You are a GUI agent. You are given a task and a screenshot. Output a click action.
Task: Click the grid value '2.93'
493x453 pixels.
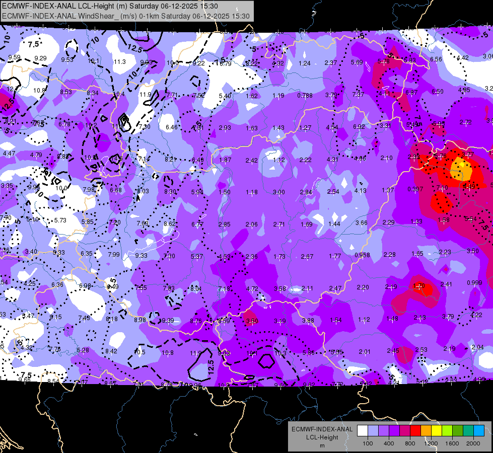pos(225,128)
